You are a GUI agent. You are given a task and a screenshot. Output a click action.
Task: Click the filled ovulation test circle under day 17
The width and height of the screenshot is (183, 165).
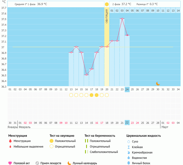click(x=91, y=95)
